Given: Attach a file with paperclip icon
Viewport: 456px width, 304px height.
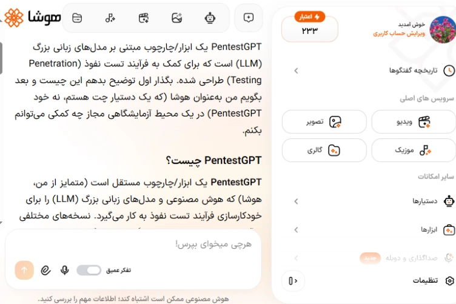Looking at the screenshot, I should tap(45, 270).
